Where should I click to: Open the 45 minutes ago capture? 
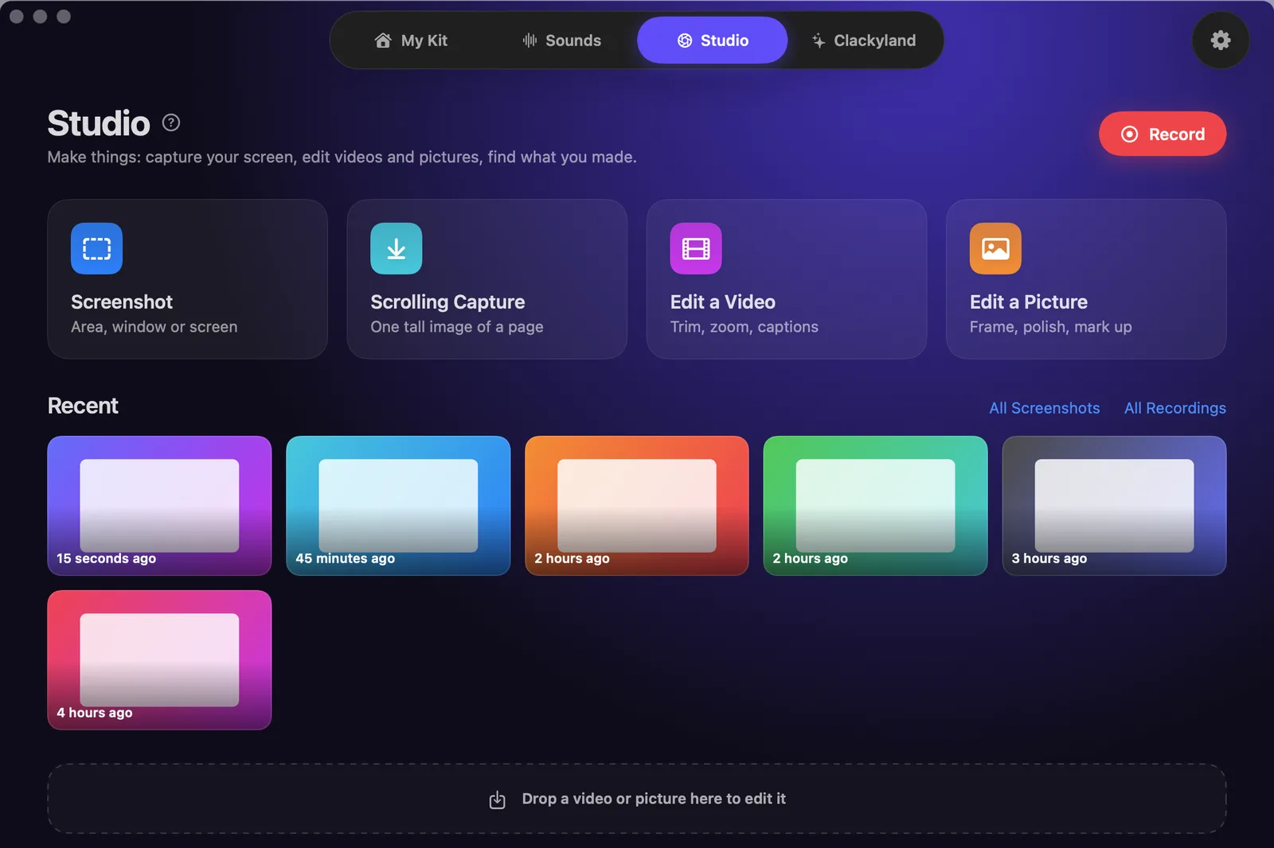tap(398, 505)
